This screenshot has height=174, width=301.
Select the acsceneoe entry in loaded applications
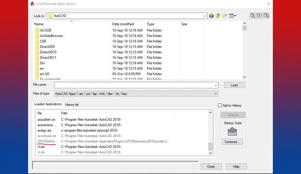pos(47,125)
